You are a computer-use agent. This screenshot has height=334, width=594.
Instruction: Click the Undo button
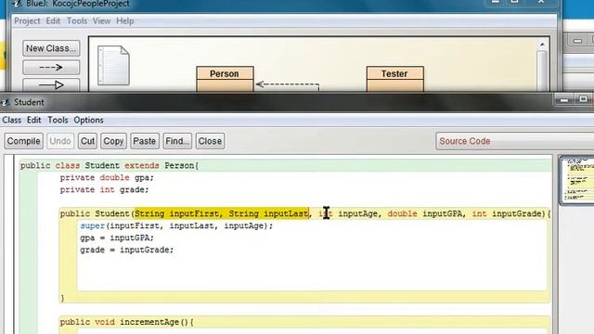[x=60, y=141]
